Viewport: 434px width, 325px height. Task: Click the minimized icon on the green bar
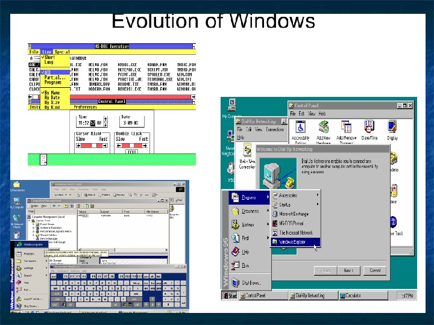tap(43, 159)
